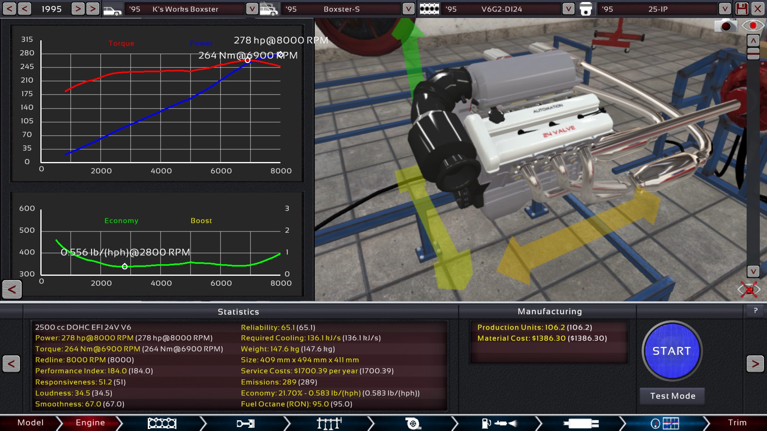The image size is (767, 431).
Task: Go to the next page using the bottom-right arrow
Action: 755,364
